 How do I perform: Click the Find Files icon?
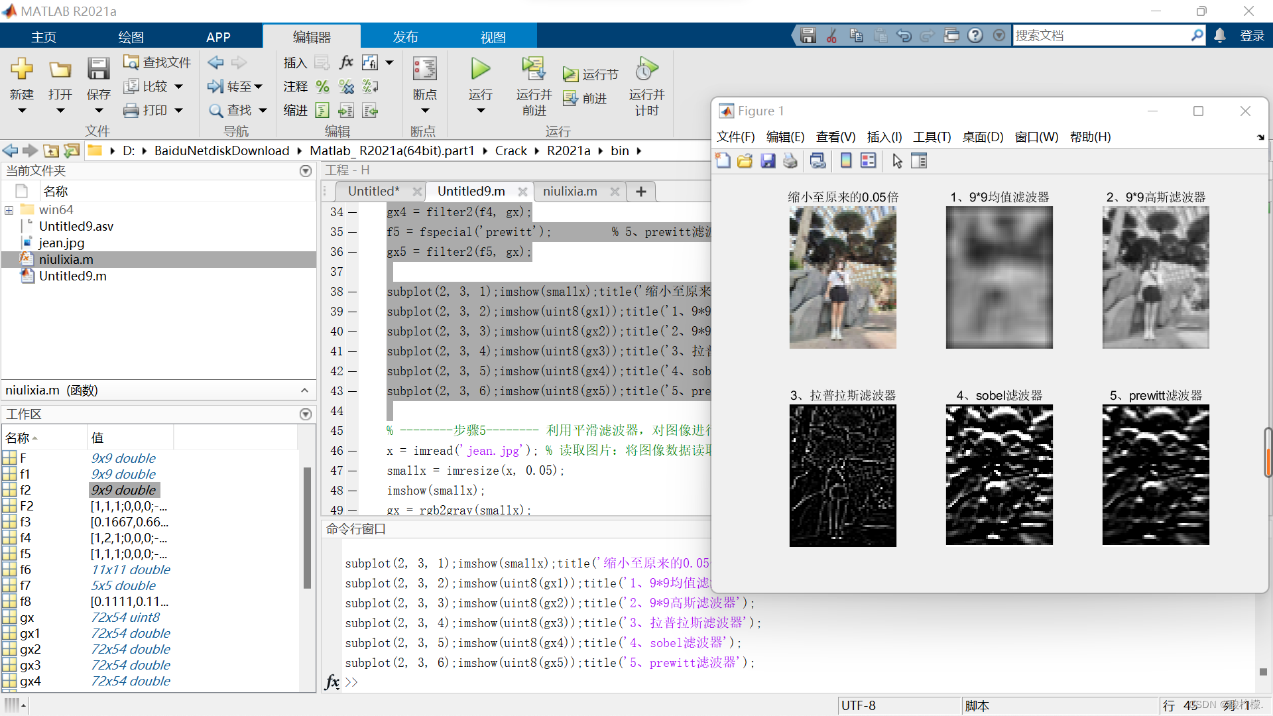131,62
